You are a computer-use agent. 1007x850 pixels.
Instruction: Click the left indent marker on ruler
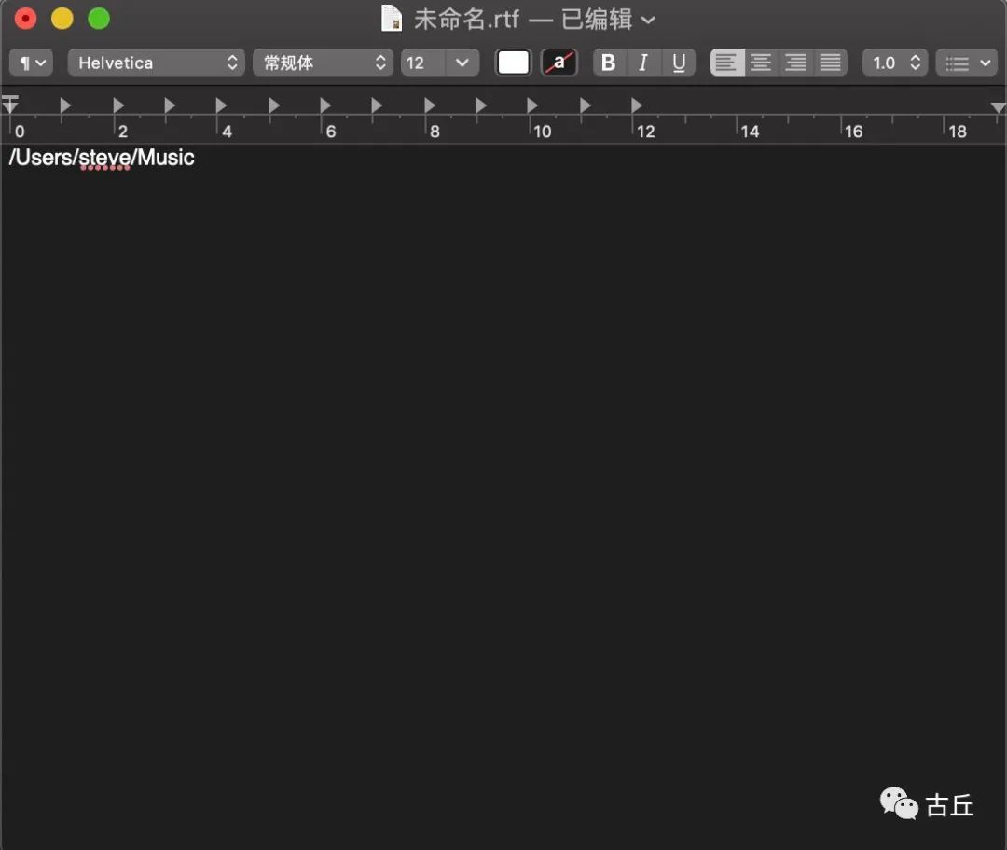coord(10,105)
